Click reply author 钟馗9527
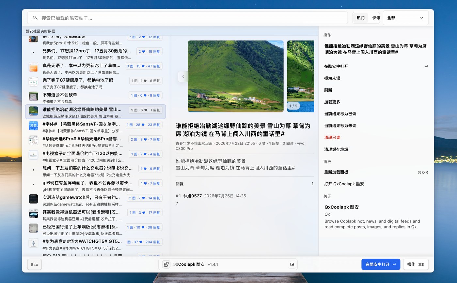Image resolution: width=457 pixels, height=283 pixels. (x=192, y=196)
